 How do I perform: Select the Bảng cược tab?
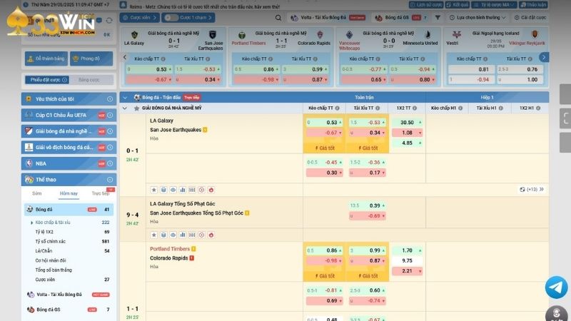89,80
